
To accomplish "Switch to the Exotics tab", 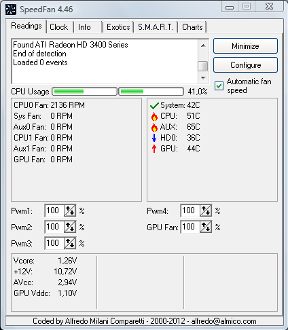I will coord(118,27).
